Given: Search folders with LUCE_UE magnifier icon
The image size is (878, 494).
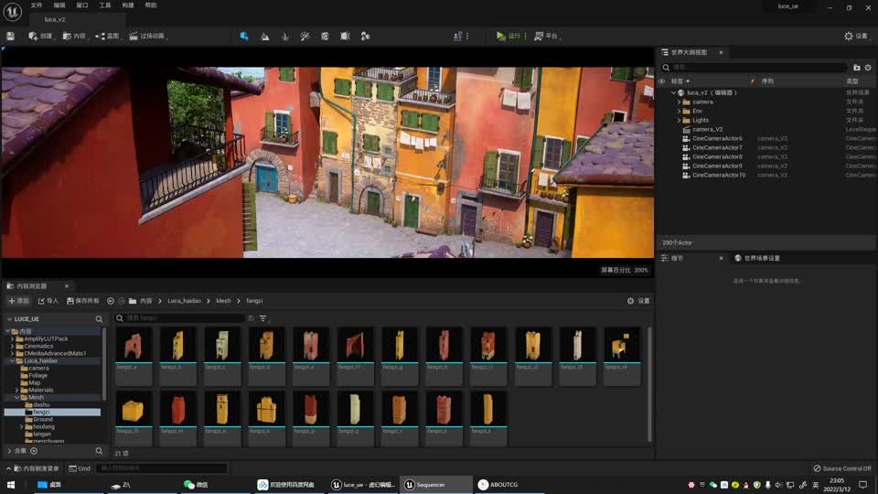Looking at the screenshot, I should [99, 318].
